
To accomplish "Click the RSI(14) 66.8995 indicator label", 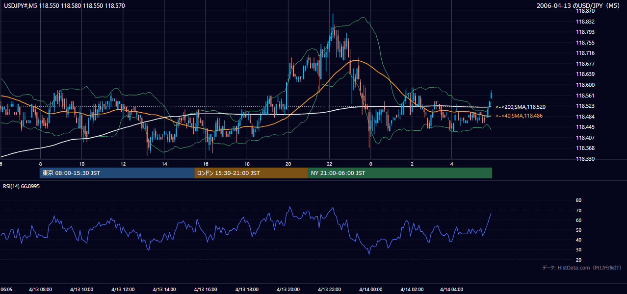I will click(22, 186).
